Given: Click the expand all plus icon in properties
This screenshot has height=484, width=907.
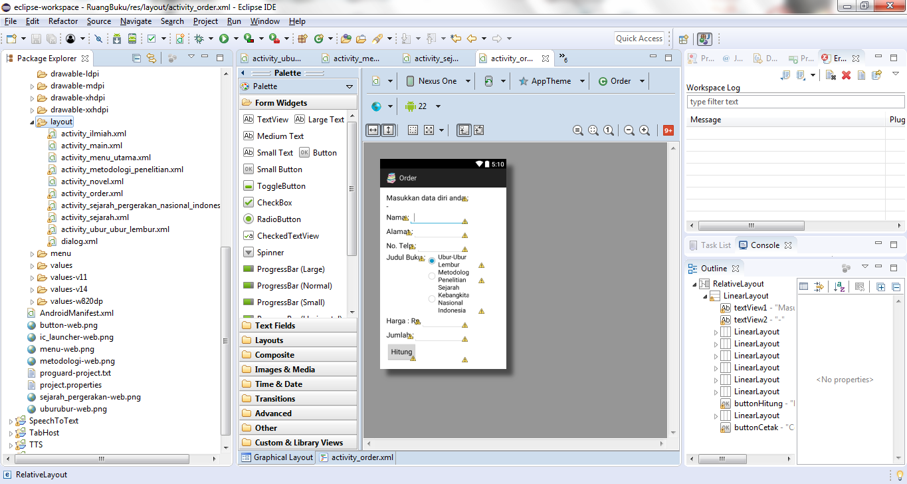Looking at the screenshot, I should pos(881,287).
